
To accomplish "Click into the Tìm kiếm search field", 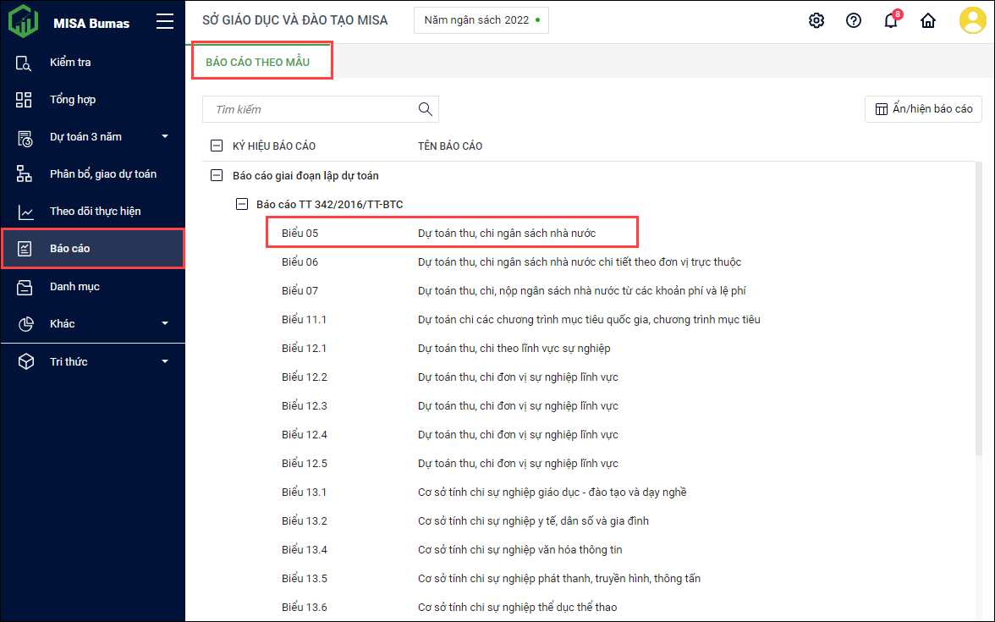I will point(309,109).
